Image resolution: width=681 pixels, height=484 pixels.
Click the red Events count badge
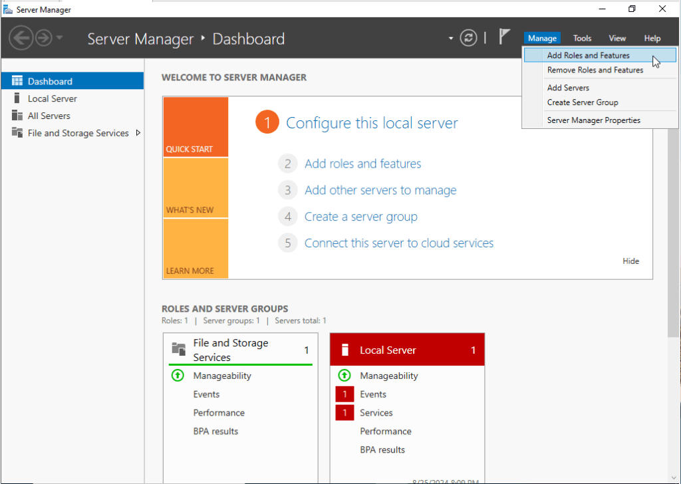tap(344, 394)
